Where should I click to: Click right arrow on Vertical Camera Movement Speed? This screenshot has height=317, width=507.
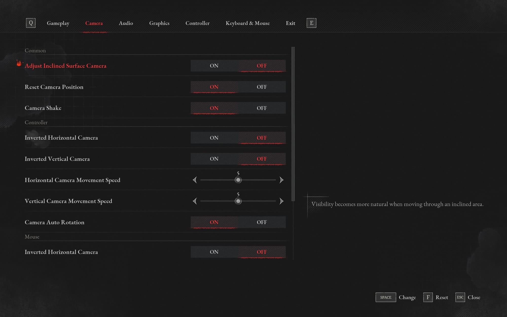tap(281, 201)
